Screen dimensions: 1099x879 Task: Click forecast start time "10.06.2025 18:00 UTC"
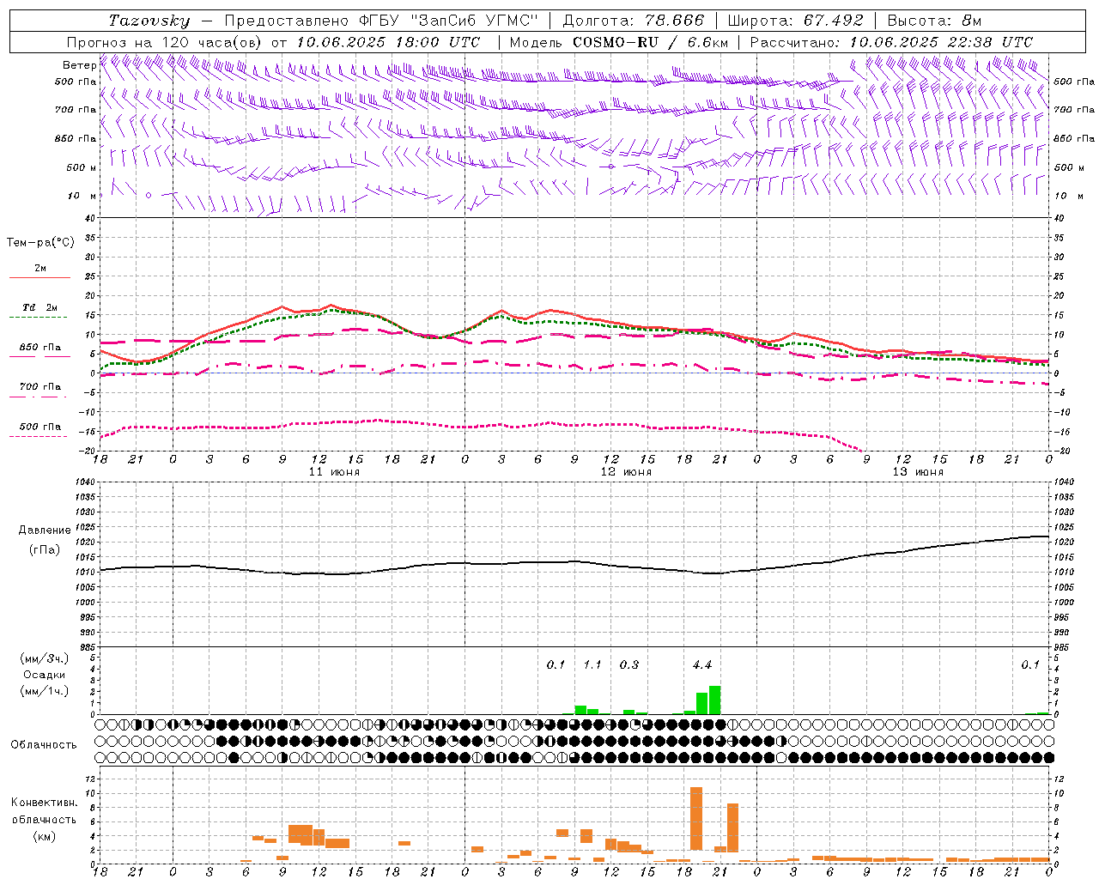[388, 42]
